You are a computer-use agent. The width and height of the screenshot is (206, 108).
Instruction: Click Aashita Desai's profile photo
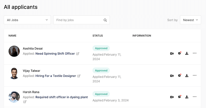tap(14, 51)
